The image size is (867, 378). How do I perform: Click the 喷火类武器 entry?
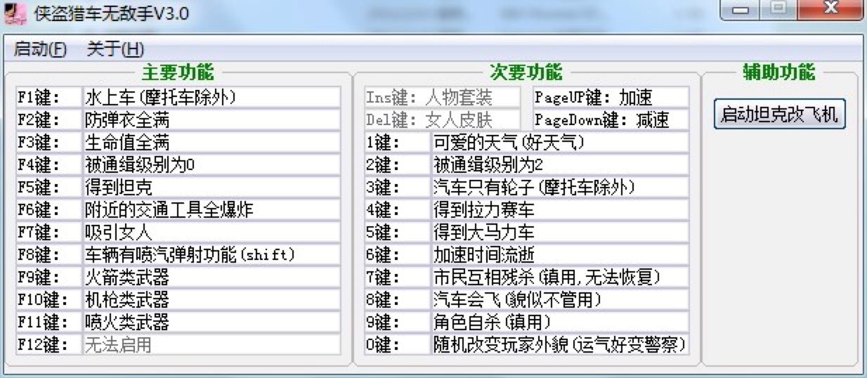(x=211, y=322)
